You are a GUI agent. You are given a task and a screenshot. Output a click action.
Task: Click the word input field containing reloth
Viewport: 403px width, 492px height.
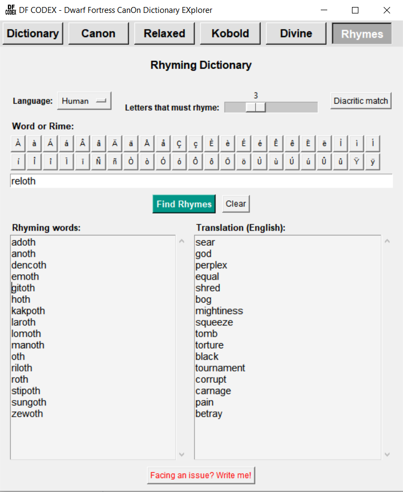(x=201, y=181)
